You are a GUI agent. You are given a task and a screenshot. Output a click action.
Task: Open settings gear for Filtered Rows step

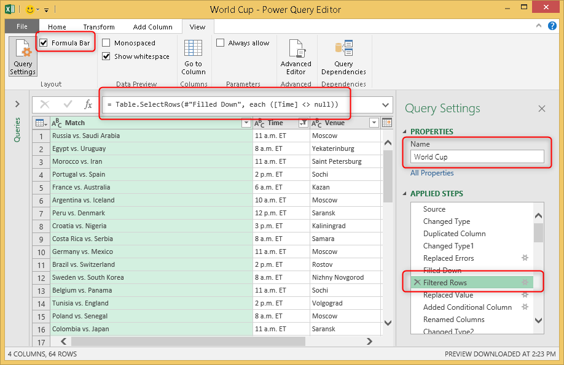tap(525, 282)
